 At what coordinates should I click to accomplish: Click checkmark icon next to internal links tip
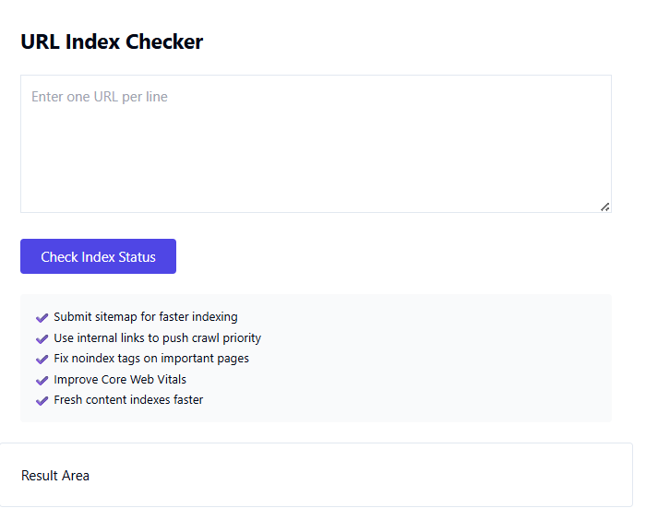pos(42,338)
